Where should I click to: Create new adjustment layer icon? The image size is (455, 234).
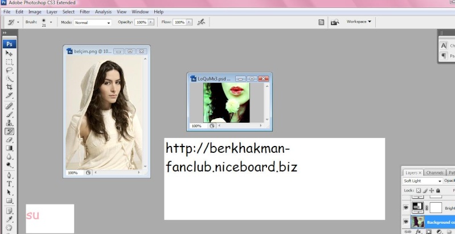(439, 232)
